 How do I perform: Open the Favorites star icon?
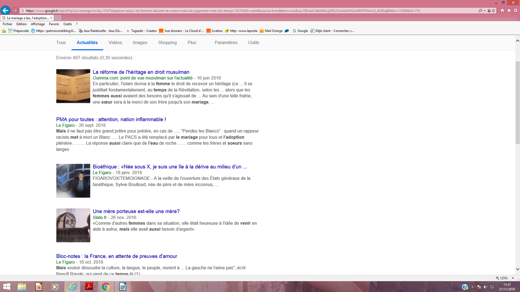coord(509,10)
